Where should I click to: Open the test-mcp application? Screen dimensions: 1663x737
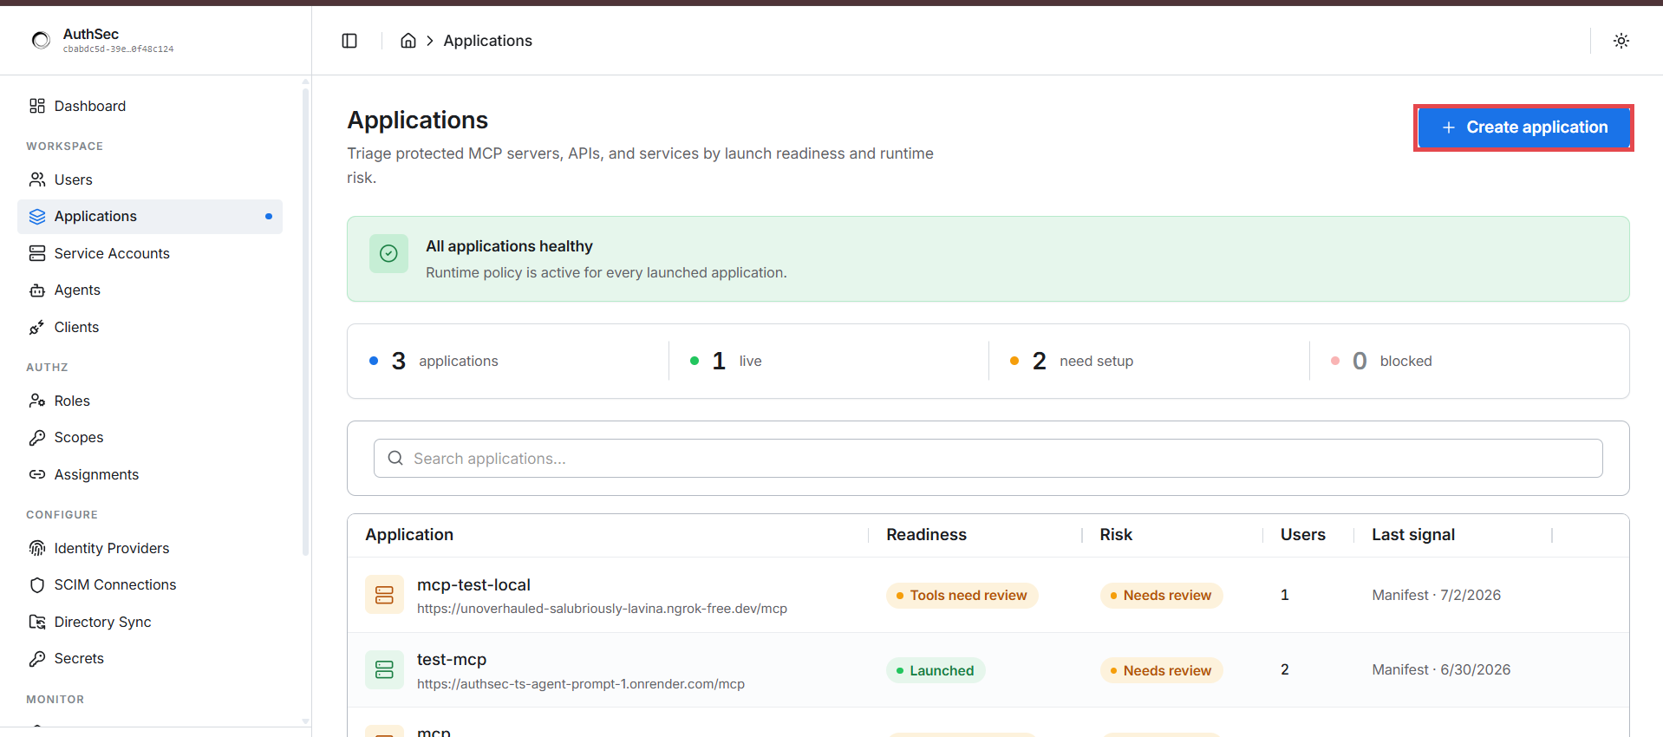[452, 660]
